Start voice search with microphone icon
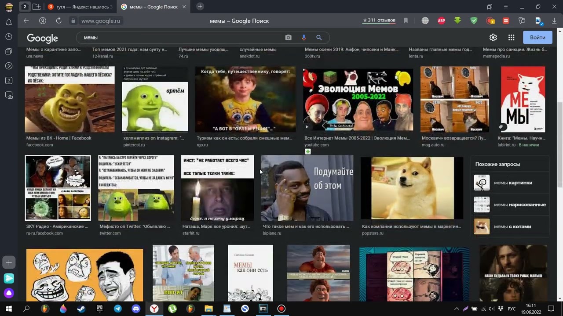 point(303,38)
